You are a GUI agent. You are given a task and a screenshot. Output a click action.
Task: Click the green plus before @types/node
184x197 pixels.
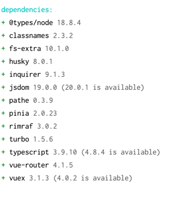(3, 22)
